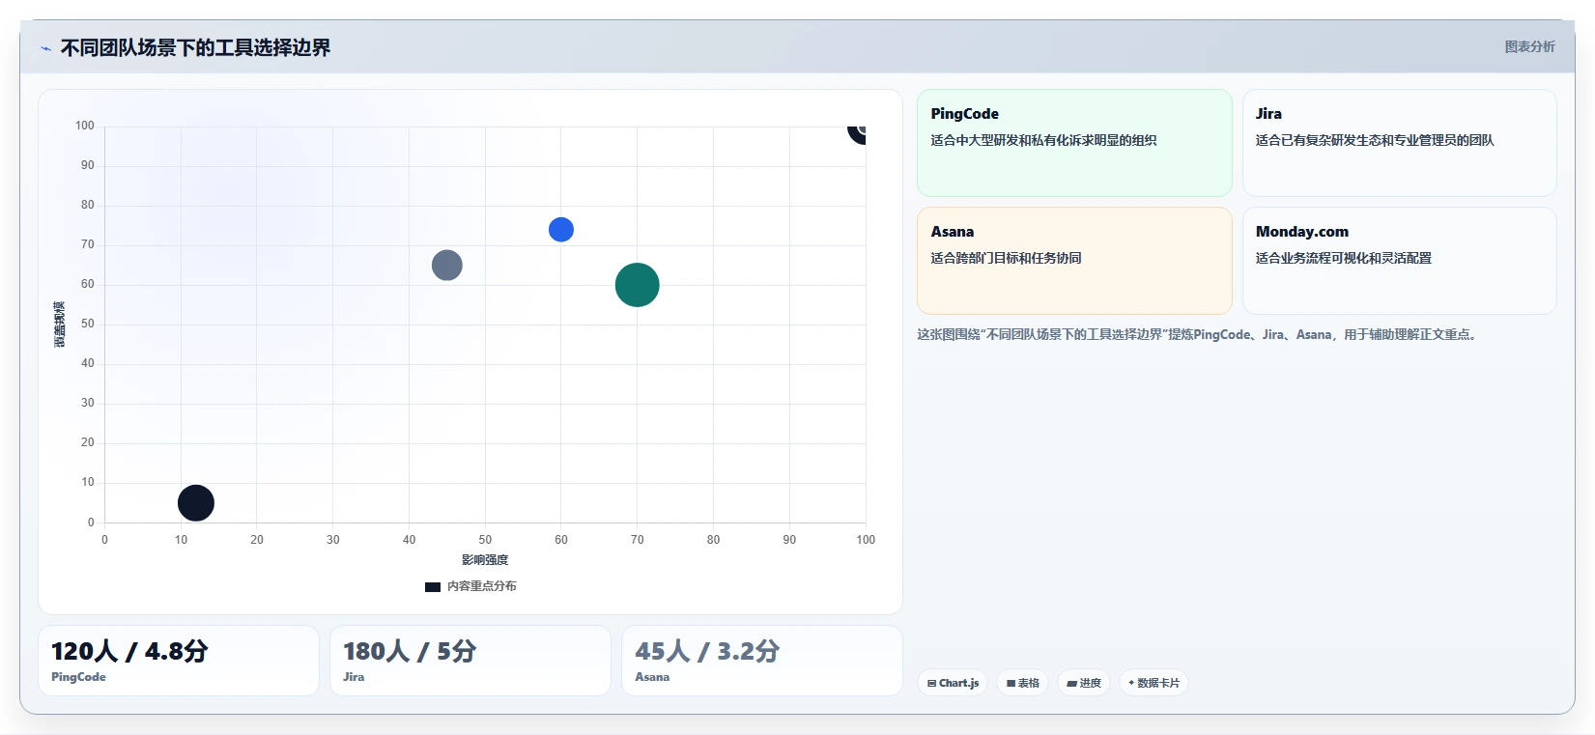The width and height of the screenshot is (1595, 735).
Task: Click the 内容重点分布 legend label
Action: (482, 586)
